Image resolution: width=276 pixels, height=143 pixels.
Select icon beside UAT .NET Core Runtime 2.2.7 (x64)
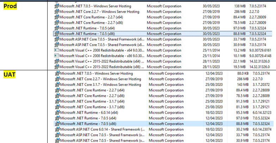[57, 90]
